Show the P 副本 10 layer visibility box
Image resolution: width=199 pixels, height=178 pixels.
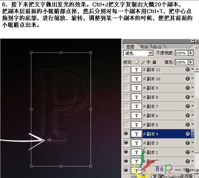[126, 79]
